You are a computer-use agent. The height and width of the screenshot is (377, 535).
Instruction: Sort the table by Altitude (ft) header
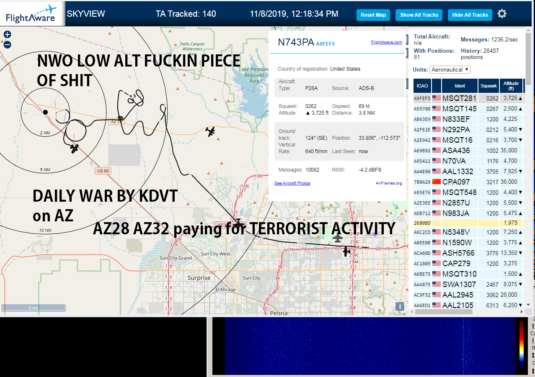[x=511, y=86]
